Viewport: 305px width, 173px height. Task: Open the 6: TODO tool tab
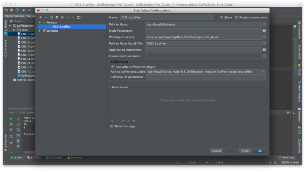pyautogui.click(x=34, y=157)
